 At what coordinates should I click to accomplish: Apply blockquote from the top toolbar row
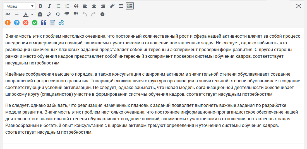(x=76, y=6)
